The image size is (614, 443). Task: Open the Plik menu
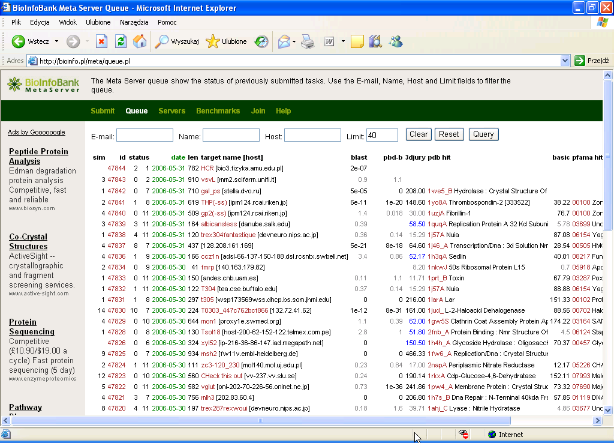pyautogui.click(x=16, y=22)
